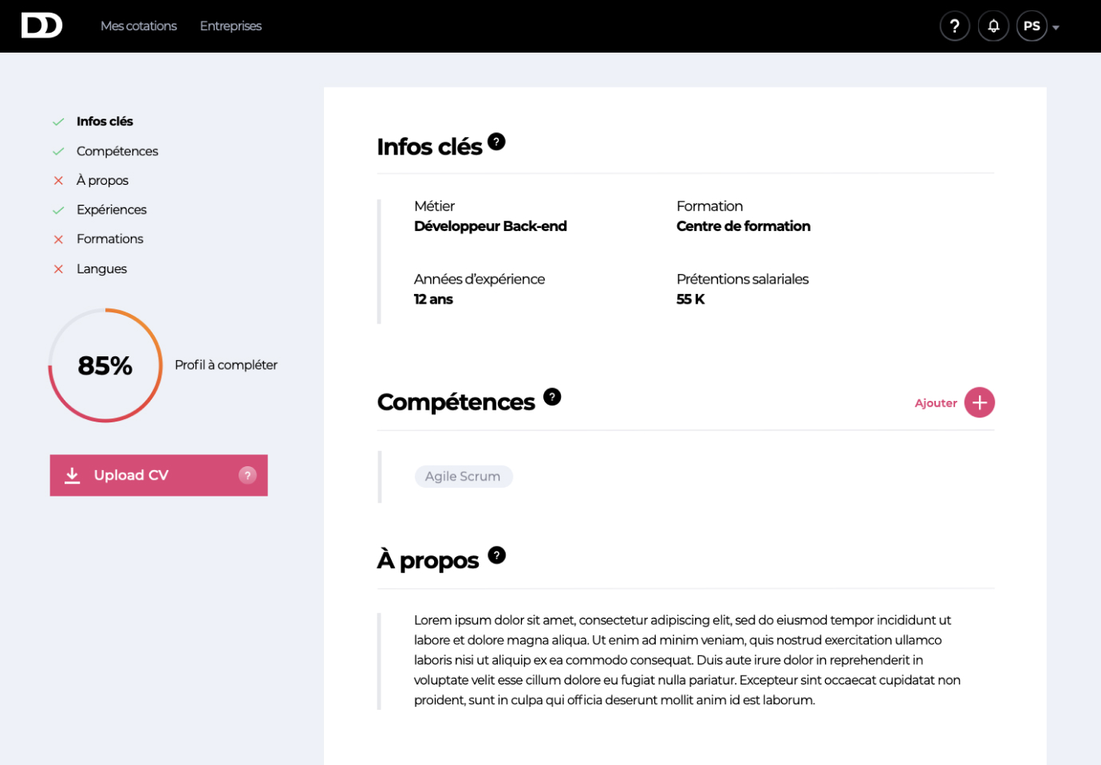Click the PS user avatar
Screen dimensions: 1101x765
1032,26
